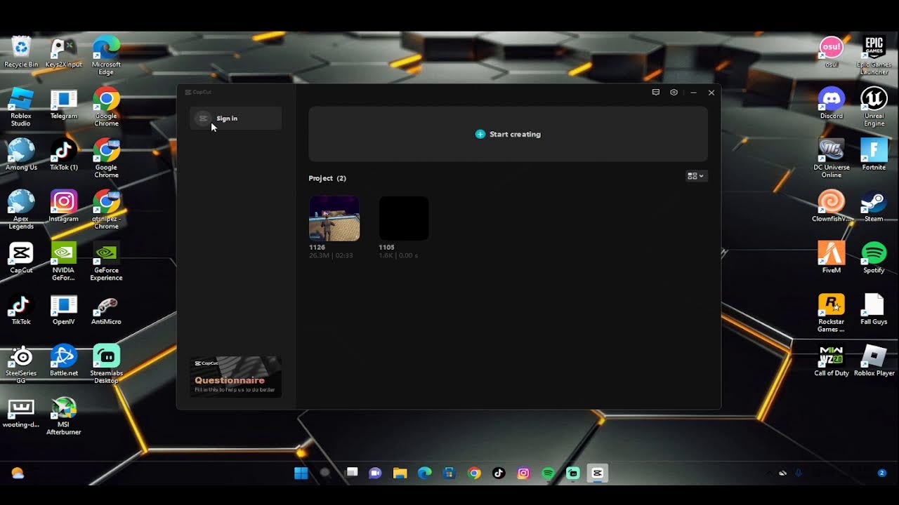The width and height of the screenshot is (899, 505).
Task: Select the Instagram desktop shortcut
Action: point(64,206)
